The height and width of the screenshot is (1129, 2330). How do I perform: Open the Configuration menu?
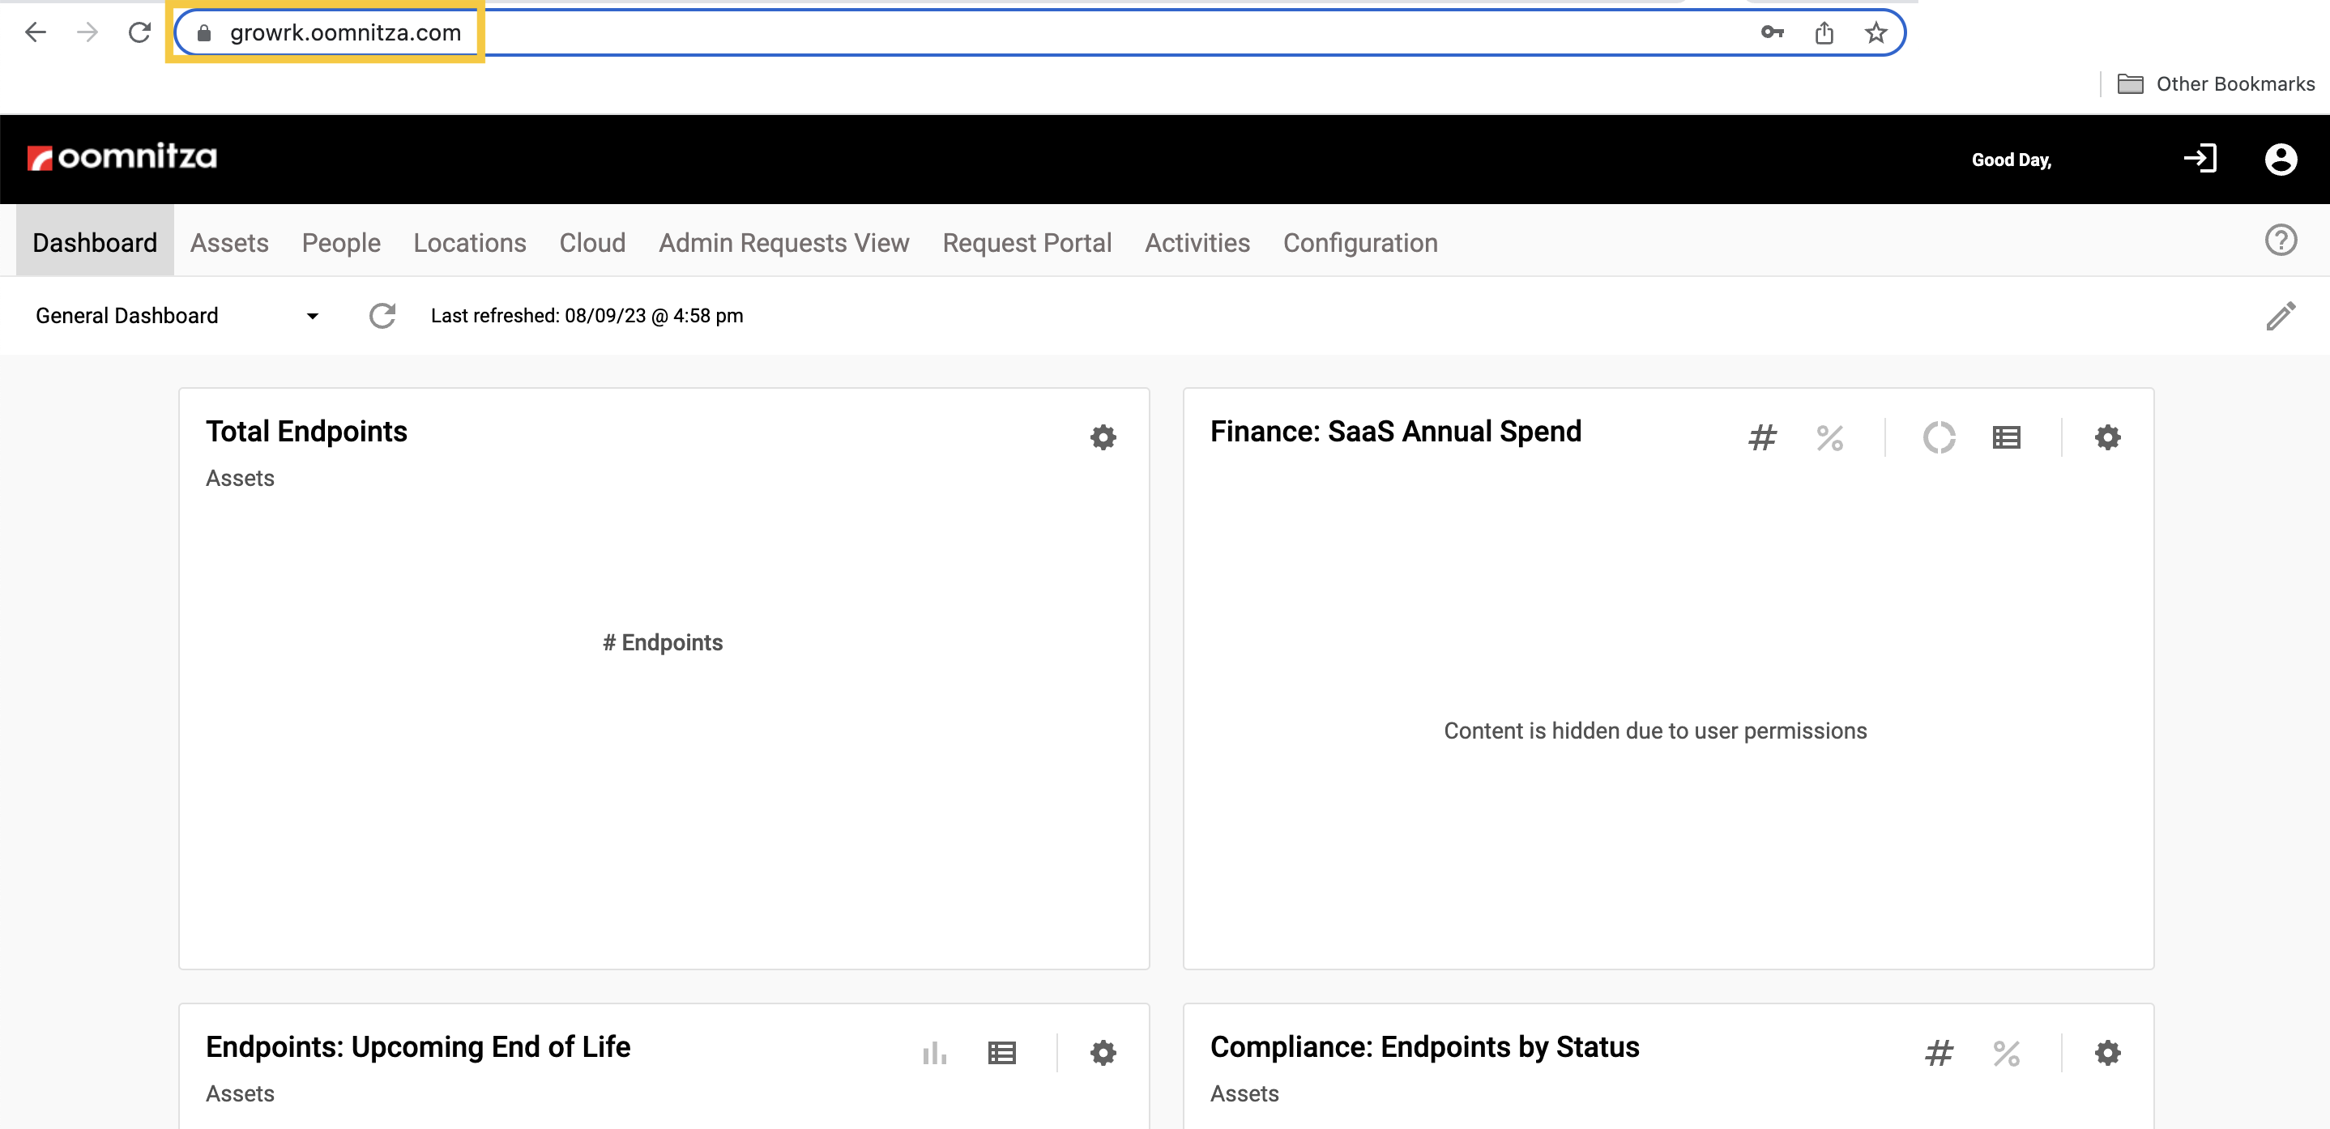tap(1359, 242)
